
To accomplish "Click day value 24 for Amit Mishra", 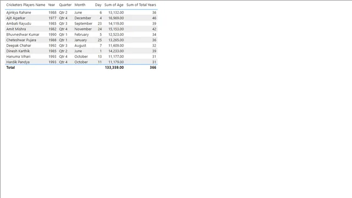I will (x=100, y=29).
